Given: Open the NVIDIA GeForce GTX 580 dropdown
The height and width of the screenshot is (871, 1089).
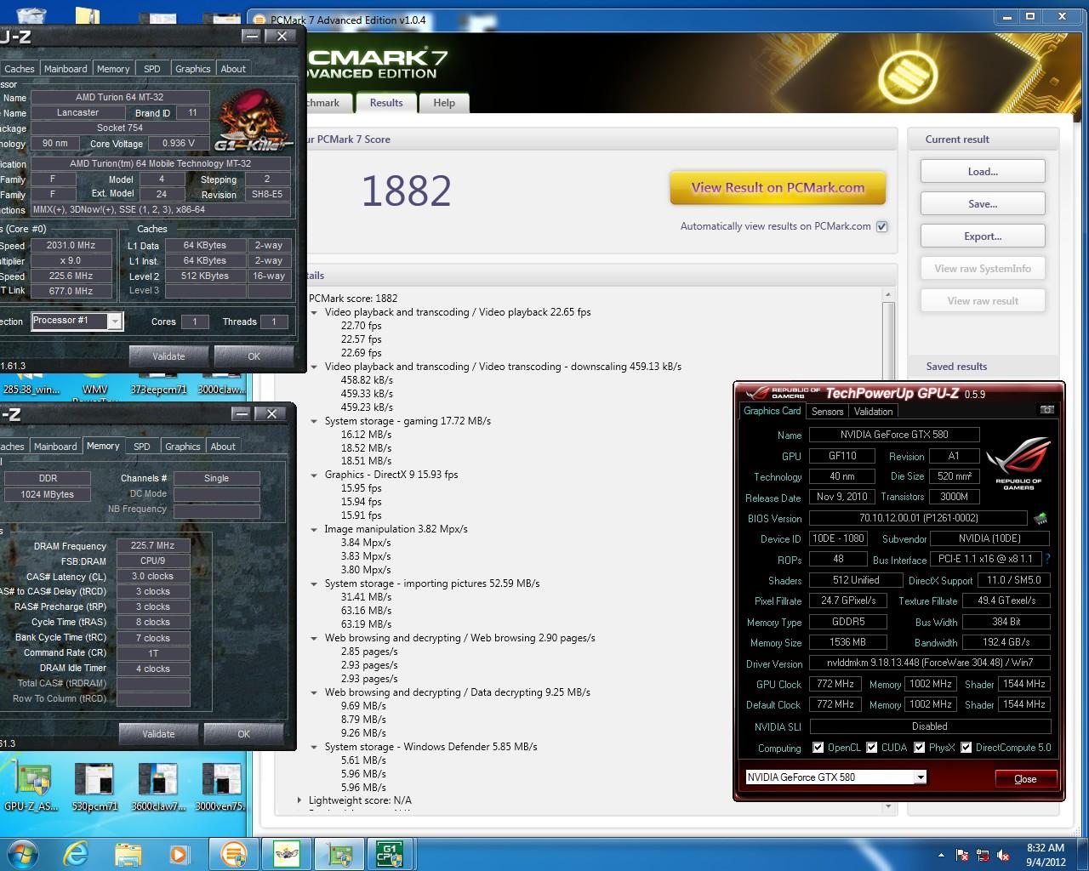Looking at the screenshot, I should (x=920, y=777).
